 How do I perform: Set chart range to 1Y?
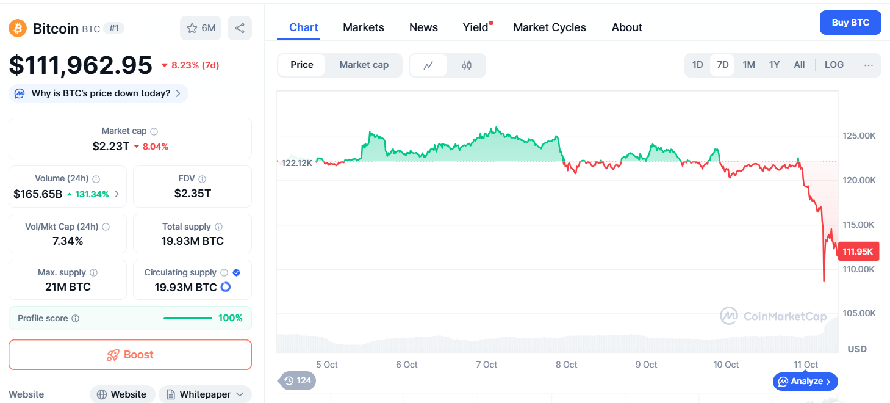(x=774, y=65)
